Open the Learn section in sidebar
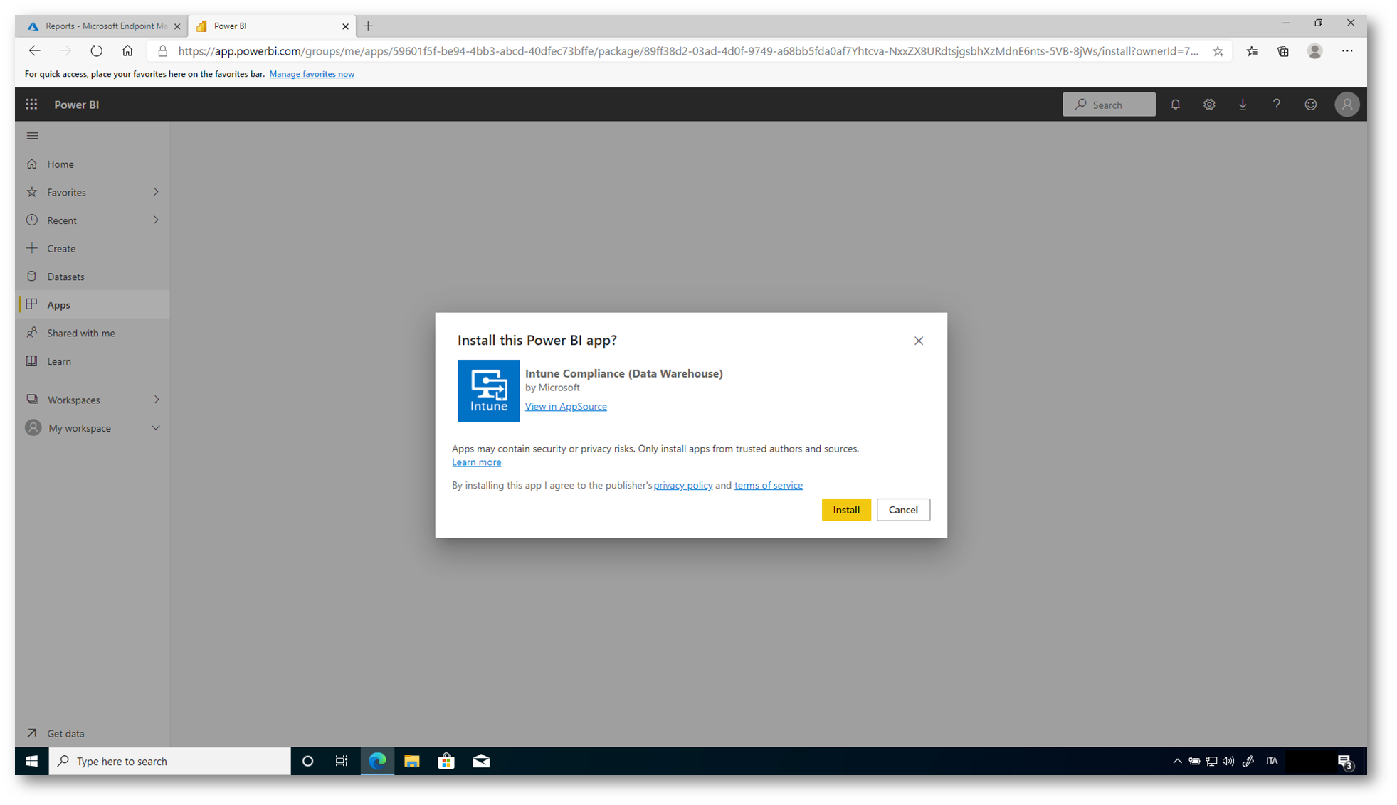This screenshot has height=805, width=1397. click(93, 361)
